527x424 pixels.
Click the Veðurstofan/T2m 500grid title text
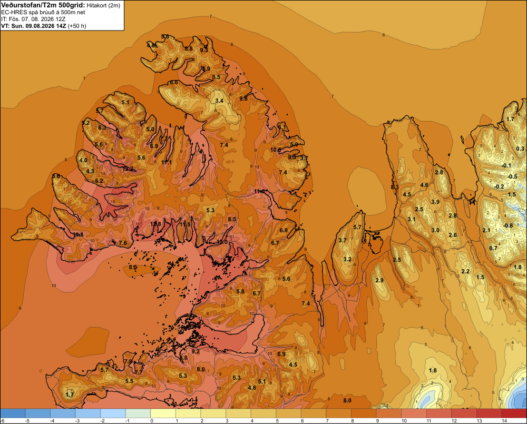43,5
